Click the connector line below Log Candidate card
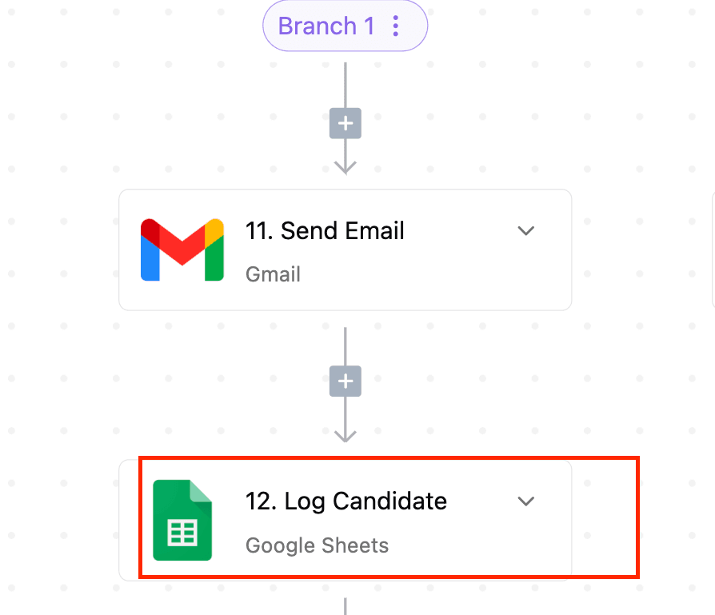The height and width of the screenshot is (615, 715). [x=346, y=605]
